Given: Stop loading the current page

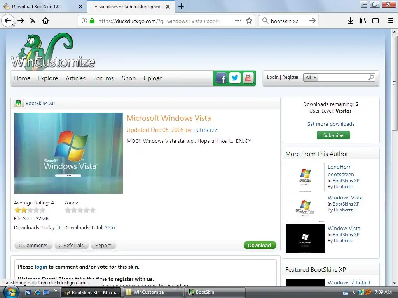Looking at the screenshot, I should coord(33,21).
